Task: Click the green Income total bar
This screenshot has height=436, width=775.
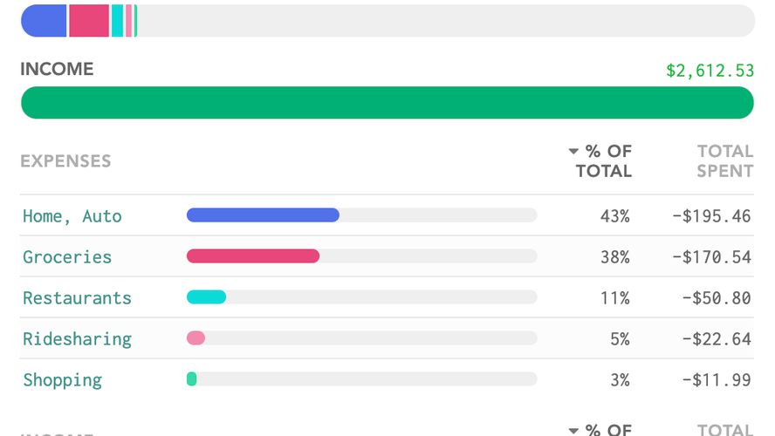Action: [387, 103]
